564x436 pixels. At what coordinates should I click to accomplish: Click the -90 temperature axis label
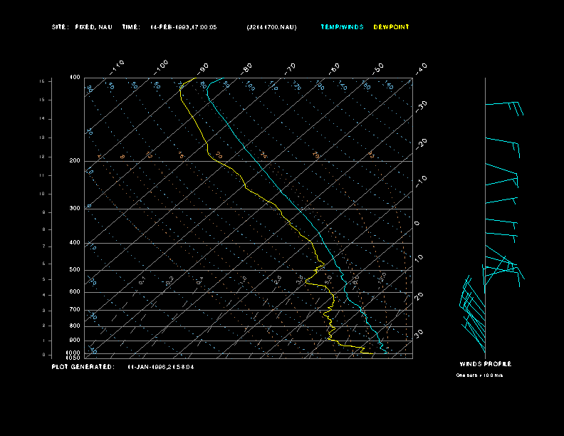(203, 68)
